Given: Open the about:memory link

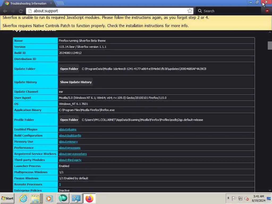Looking at the screenshot, I should point(68,142).
